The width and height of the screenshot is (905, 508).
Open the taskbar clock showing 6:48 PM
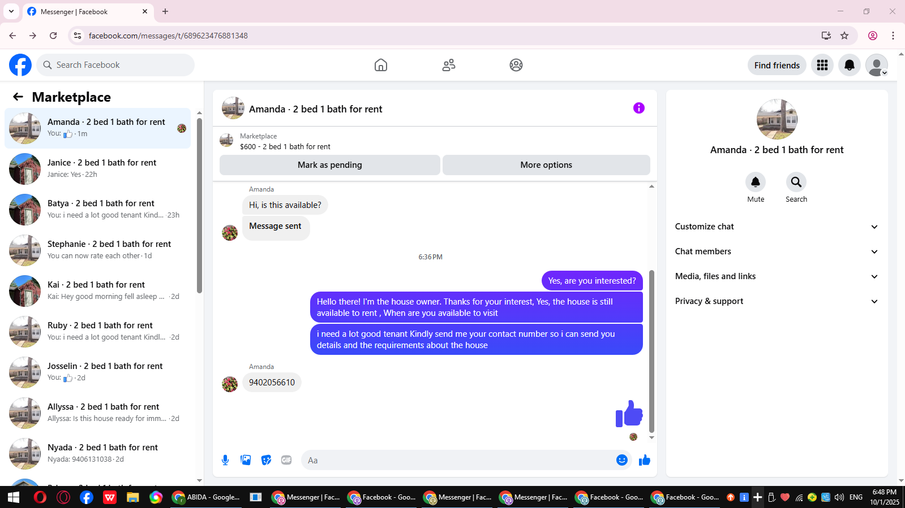pyautogui.click(x=884, y=497)
